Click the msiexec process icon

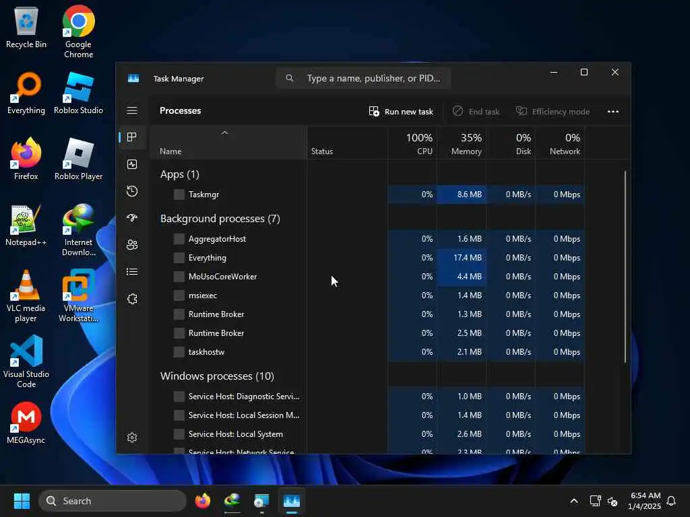[179, 296]
